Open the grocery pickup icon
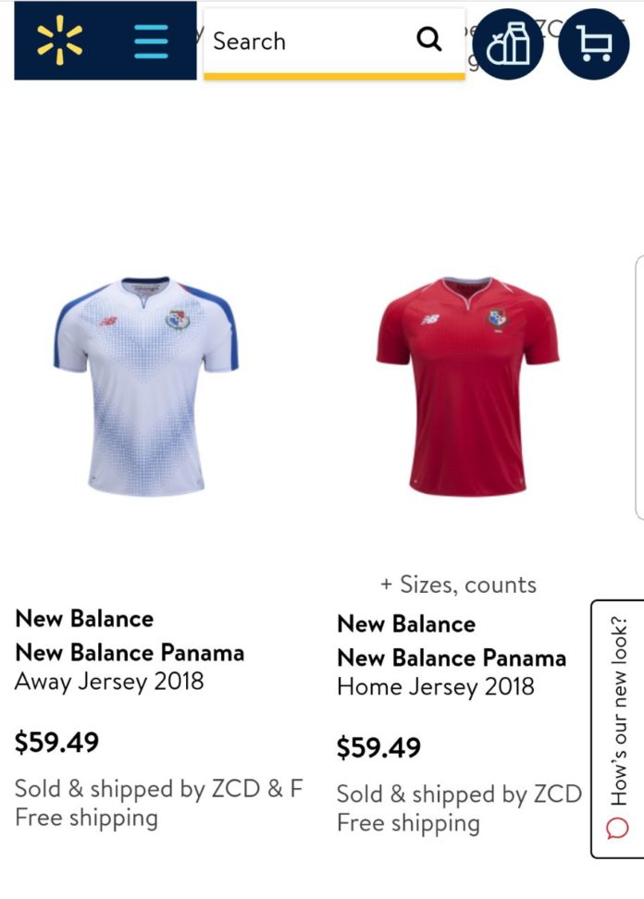The width and height of the screenshot is (644, 899). 507,44
